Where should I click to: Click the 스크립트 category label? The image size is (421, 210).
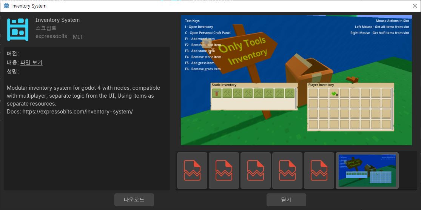46,28
